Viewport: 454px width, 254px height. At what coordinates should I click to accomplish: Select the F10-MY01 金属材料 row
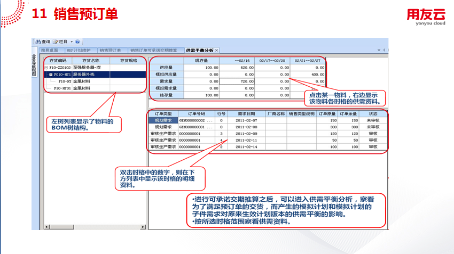coord(95,88)
